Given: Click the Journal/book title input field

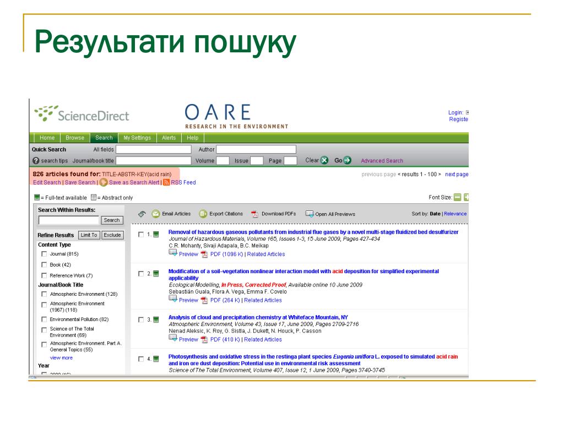Looking at the screenshot, I should 154,160.
